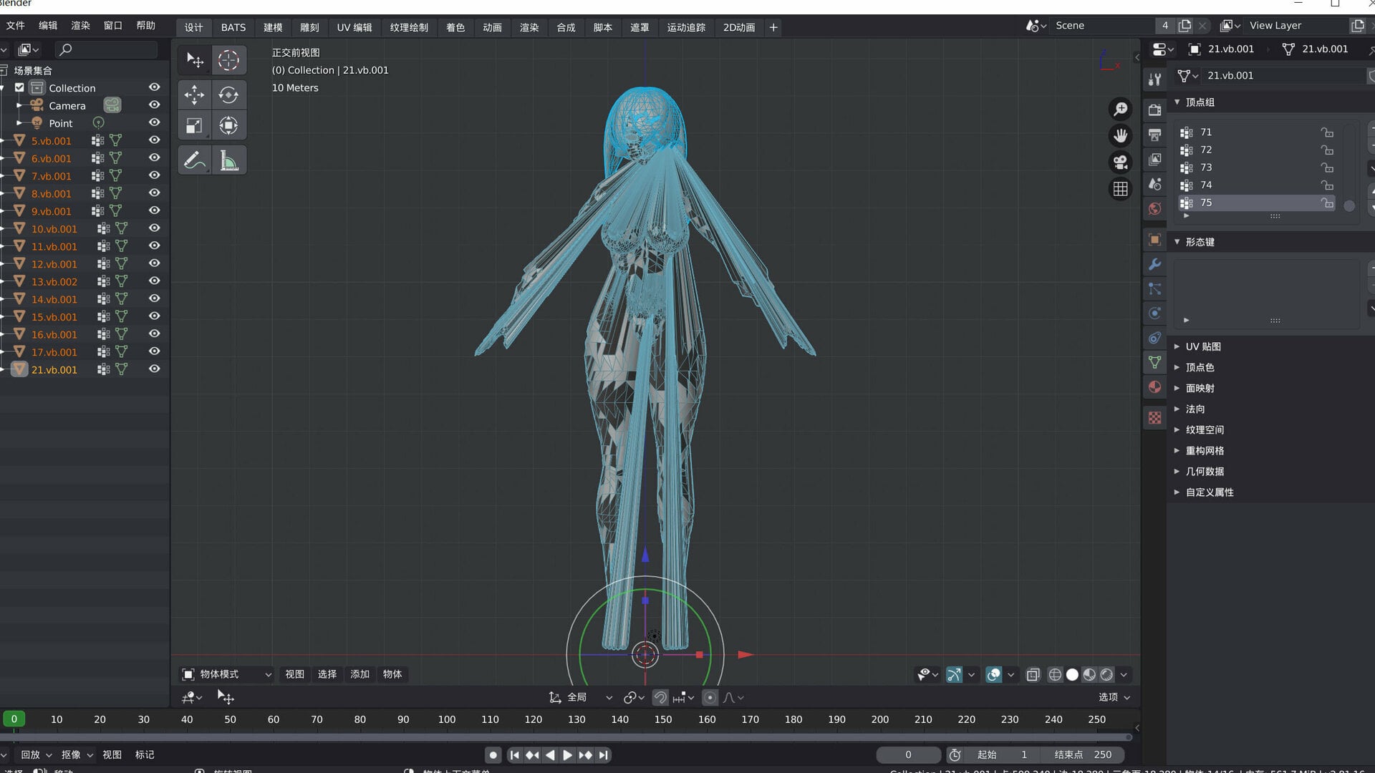Activate the Annotate pencil tool
Screen dimensions: 1375x773
(x=194, y=160)
